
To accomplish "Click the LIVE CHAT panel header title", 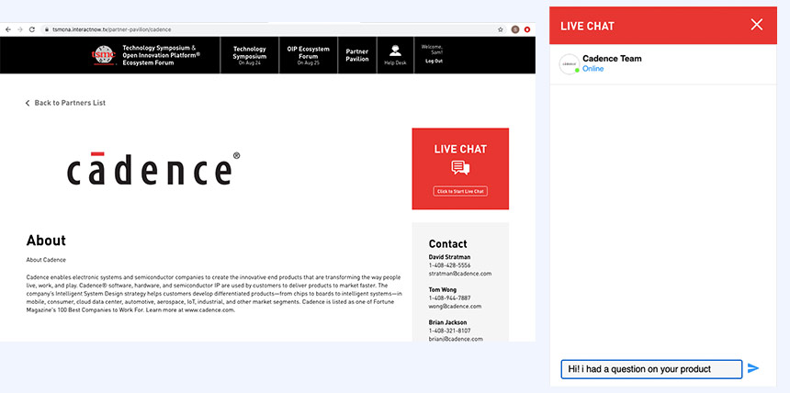I will (x=588, y=26).
